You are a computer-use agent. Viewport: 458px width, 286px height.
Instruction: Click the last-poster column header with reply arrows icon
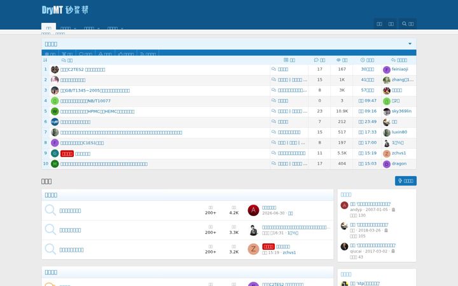[x=399, y=60]
